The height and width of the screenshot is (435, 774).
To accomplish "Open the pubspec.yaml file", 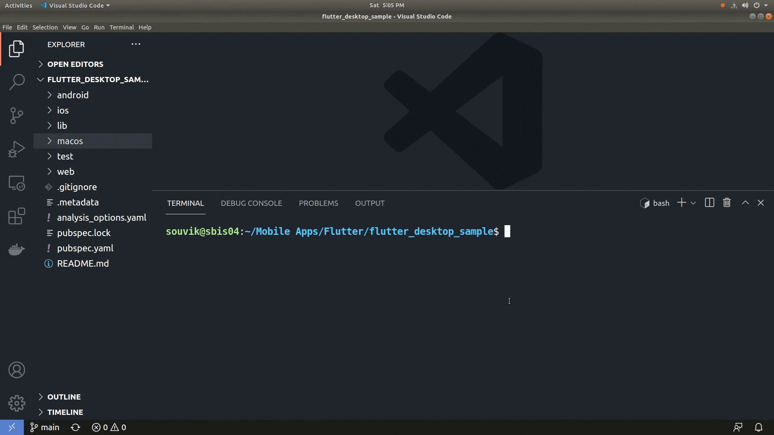I will pyautogui.click(x=93, y=248).
